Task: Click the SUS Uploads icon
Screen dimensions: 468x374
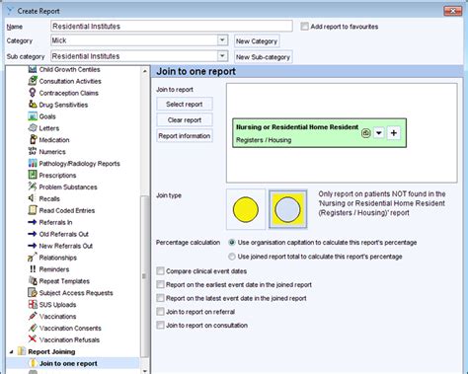Action: tap(33, 304)
